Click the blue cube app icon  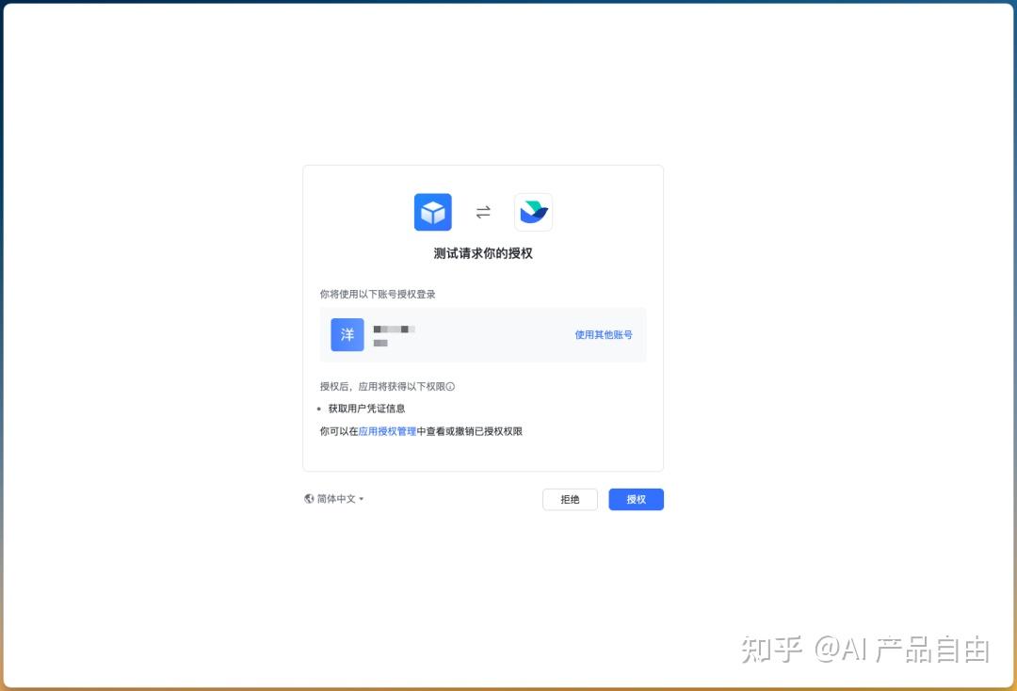click(432, 212)
